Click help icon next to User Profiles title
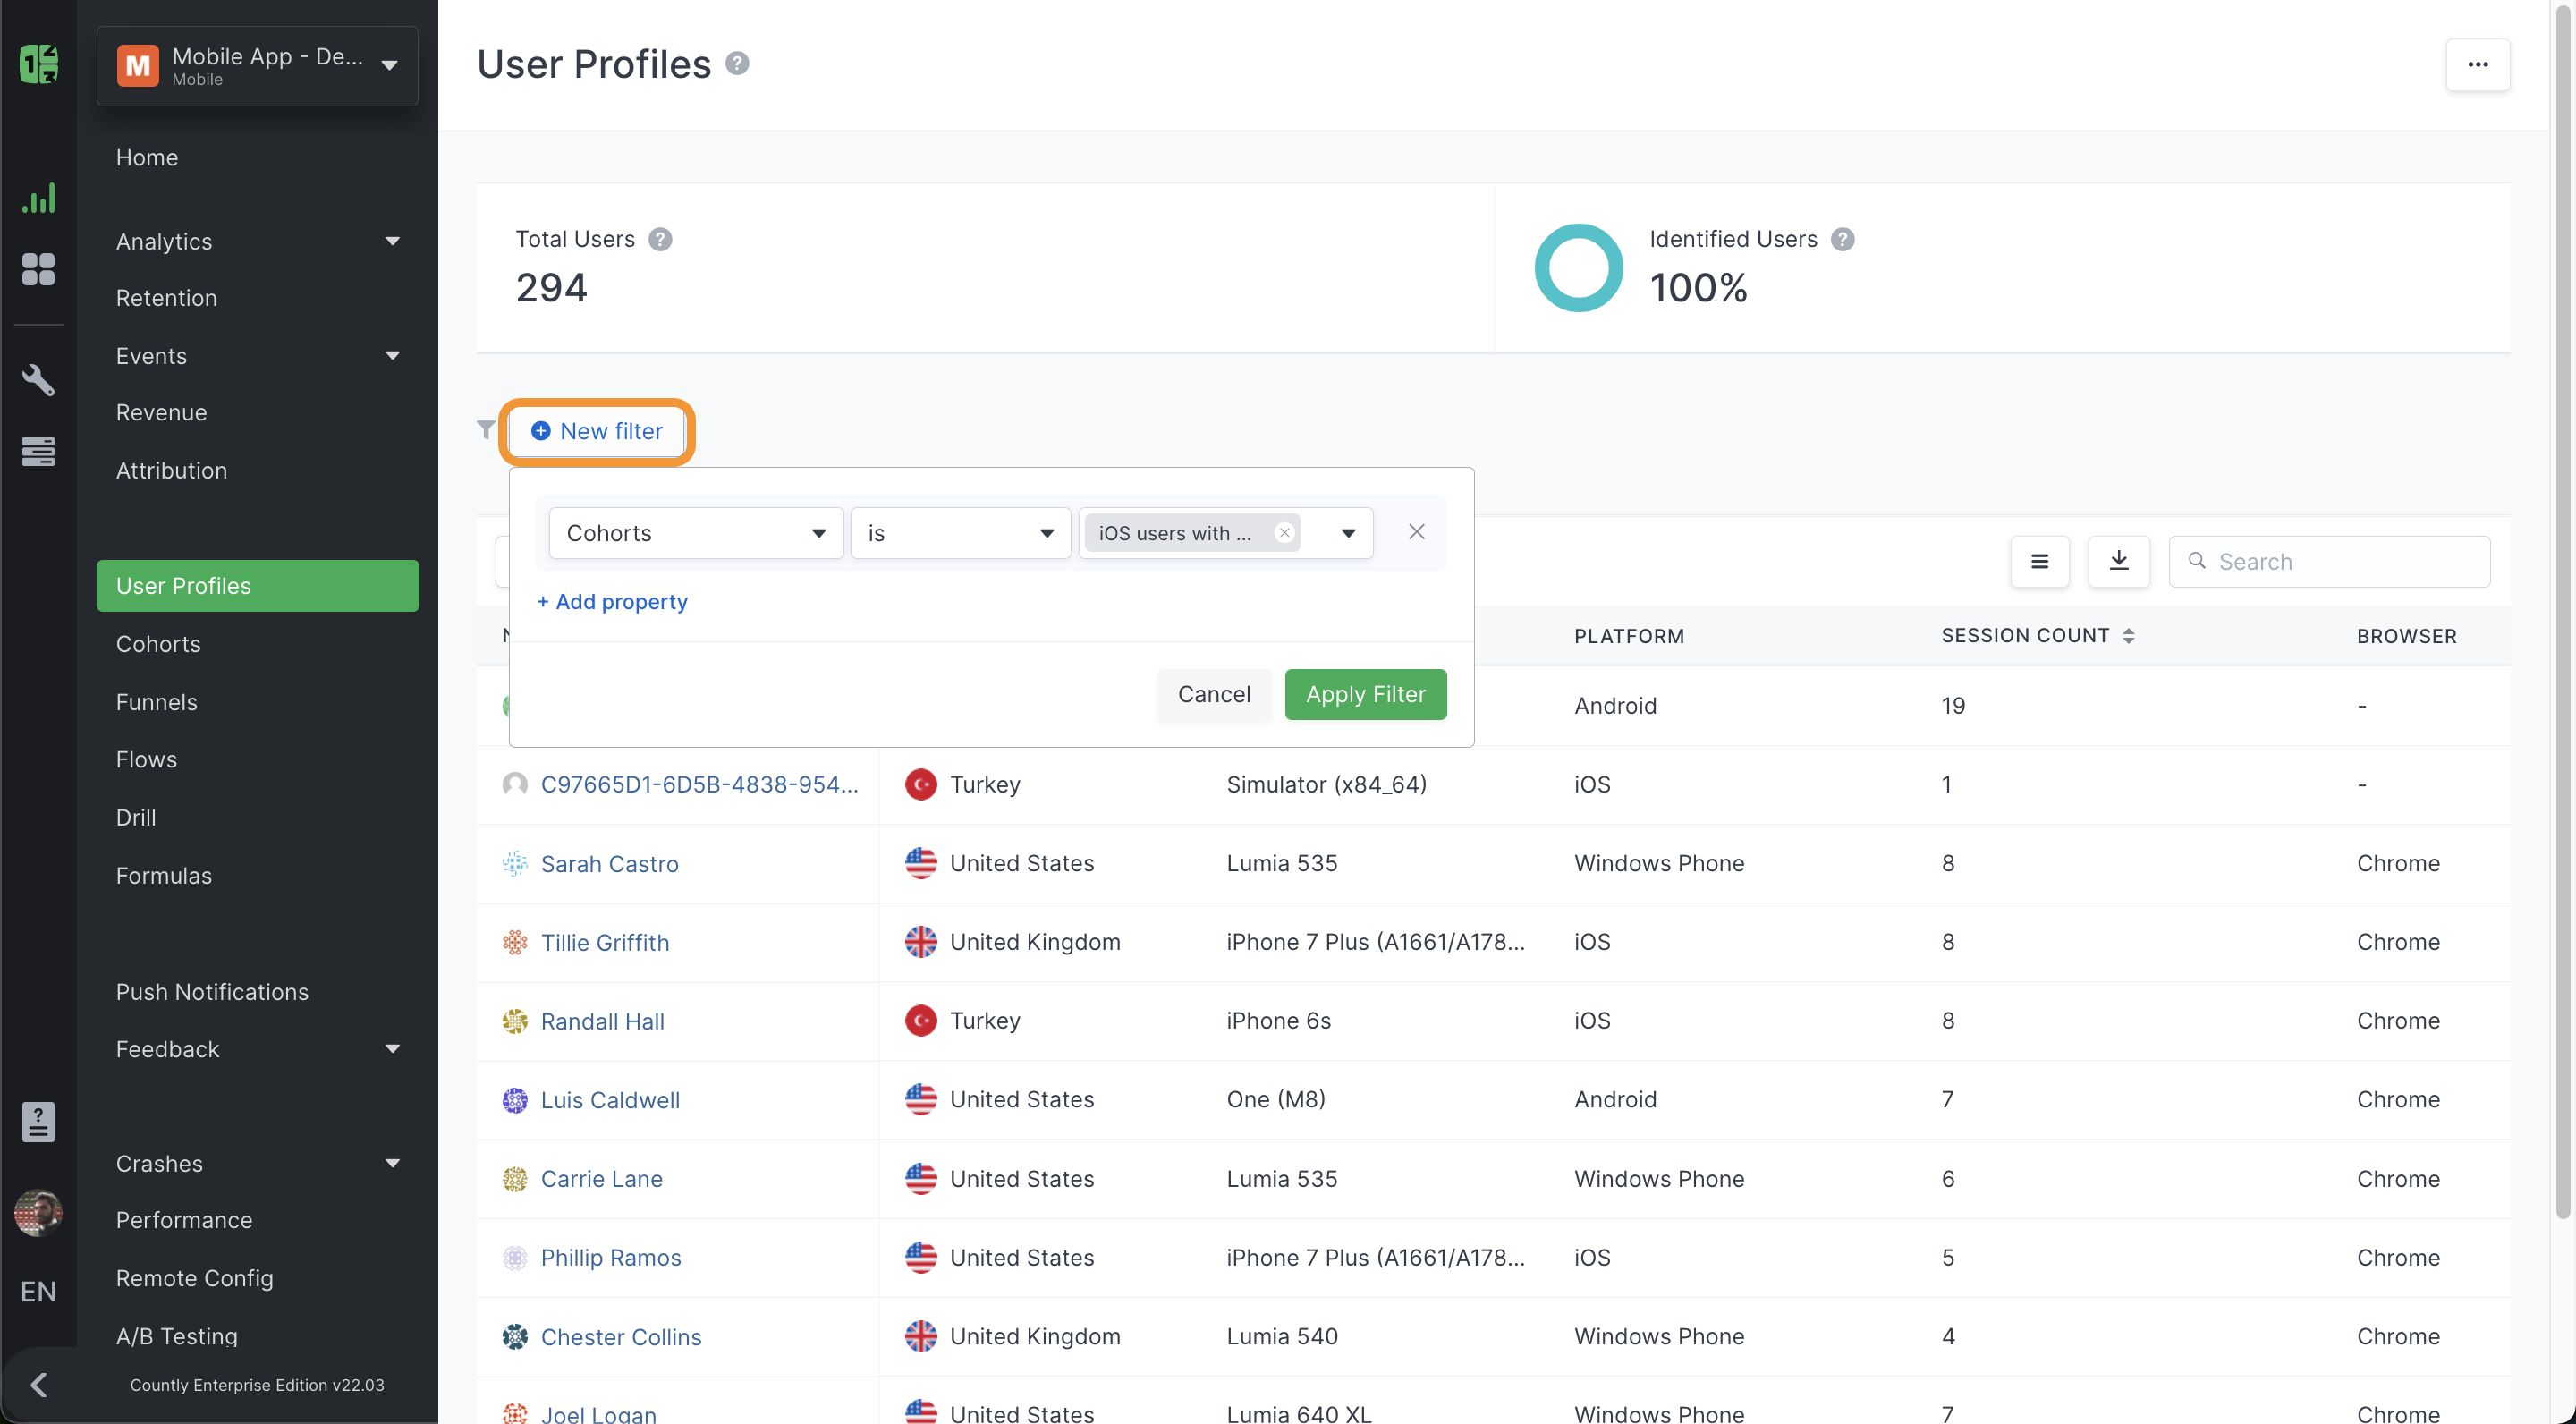Image resolution: width=2576 pixels, height=1424 pixels. (737, 64)
